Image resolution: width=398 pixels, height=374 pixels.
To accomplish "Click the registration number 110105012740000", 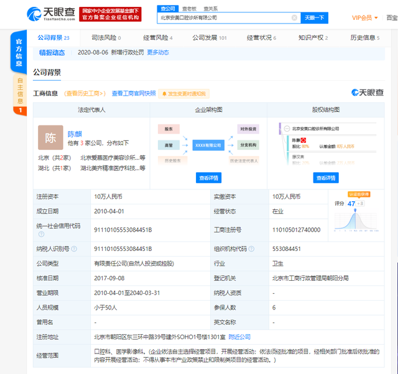I will (x=296, y=230).
